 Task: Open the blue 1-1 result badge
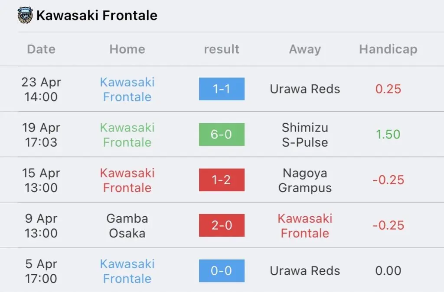click(x=222, y=89)
